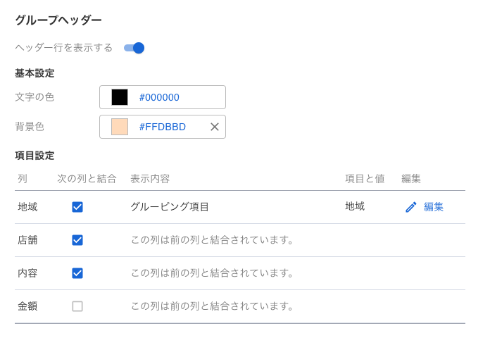Click the 店舗 row label
Image resolution: width=490 pixels, height=338 pixels.
pos(27,240)
